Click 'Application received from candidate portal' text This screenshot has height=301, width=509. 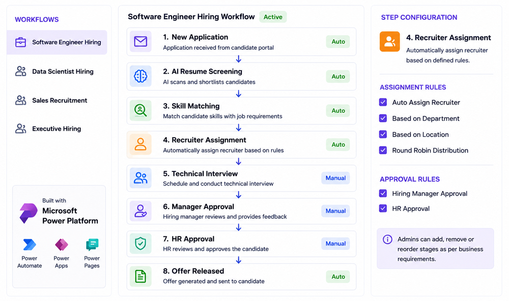(x=218, y=48)
